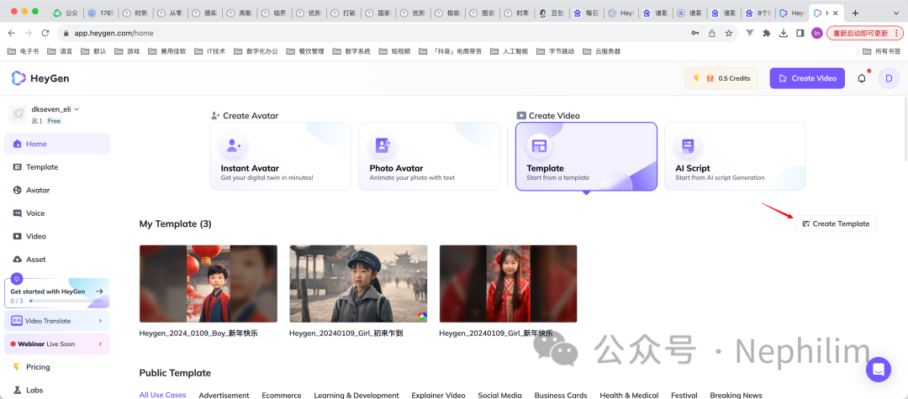Open the 电子书 bookmark folder

[x=24, y=51]
